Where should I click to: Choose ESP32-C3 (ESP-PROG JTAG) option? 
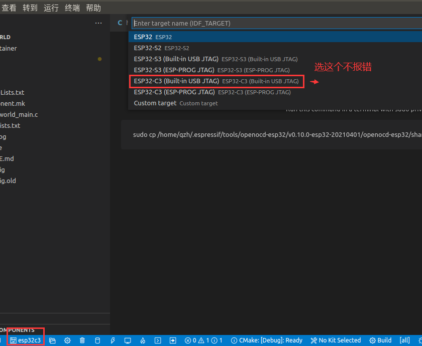pyautogui.click(x=275, y=92)
